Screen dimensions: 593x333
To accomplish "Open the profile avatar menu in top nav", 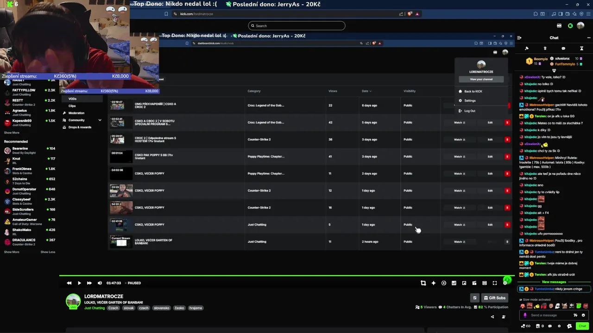I will pos(580,26).
